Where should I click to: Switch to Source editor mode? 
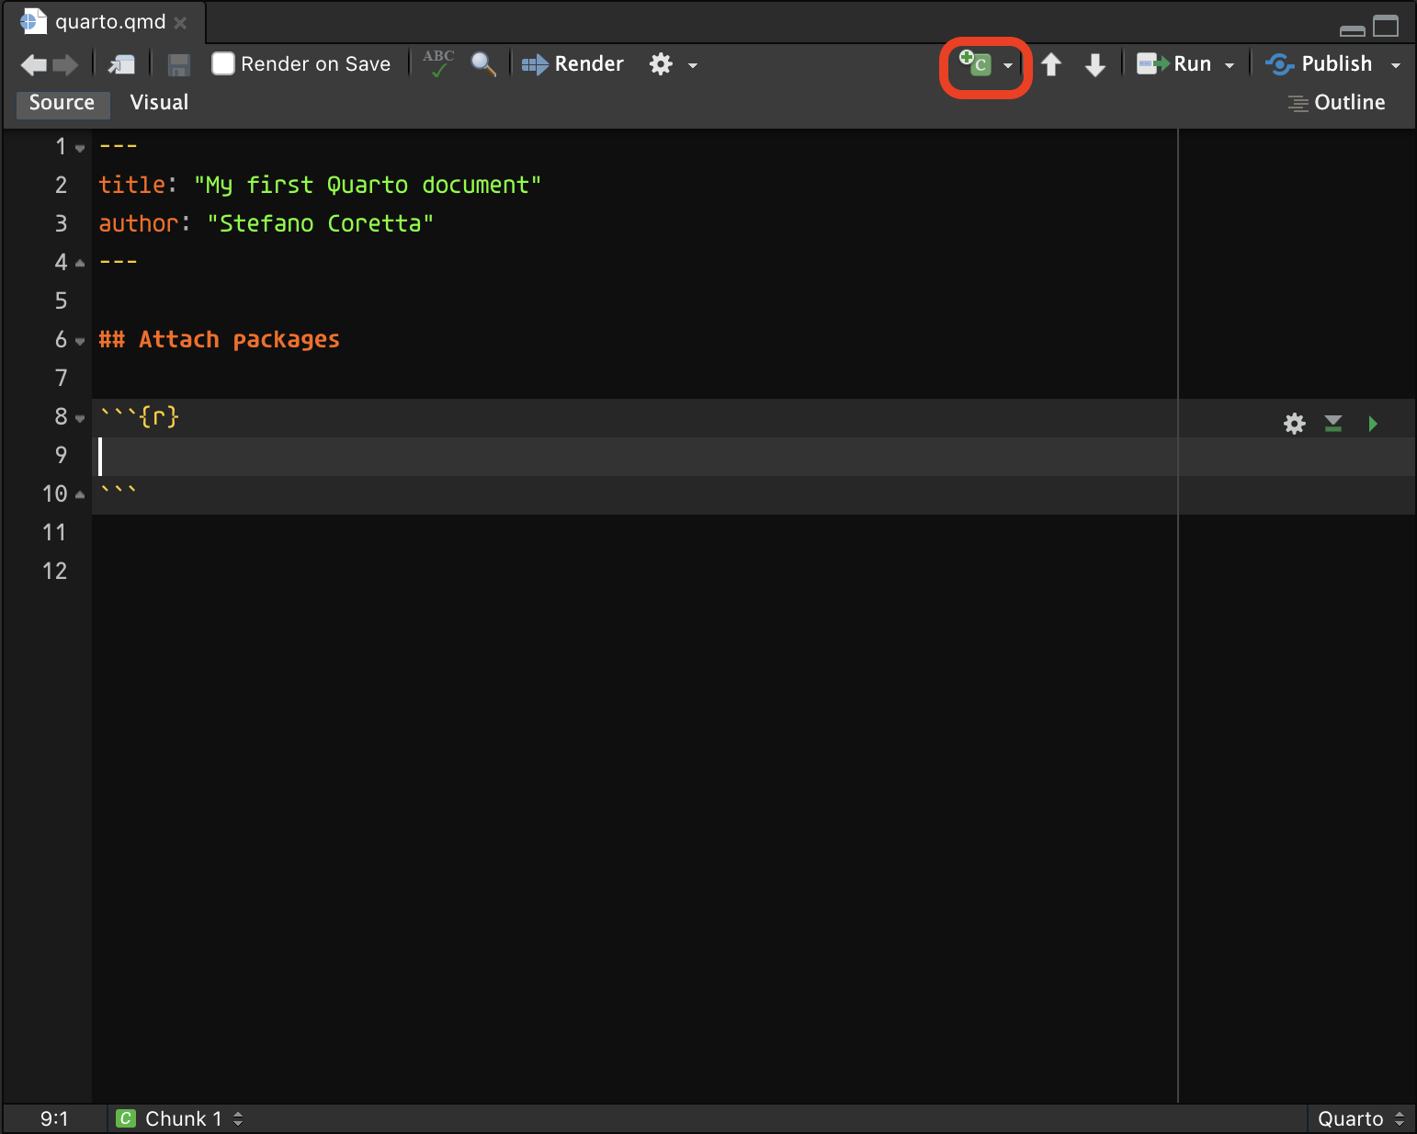coord(62,103)
